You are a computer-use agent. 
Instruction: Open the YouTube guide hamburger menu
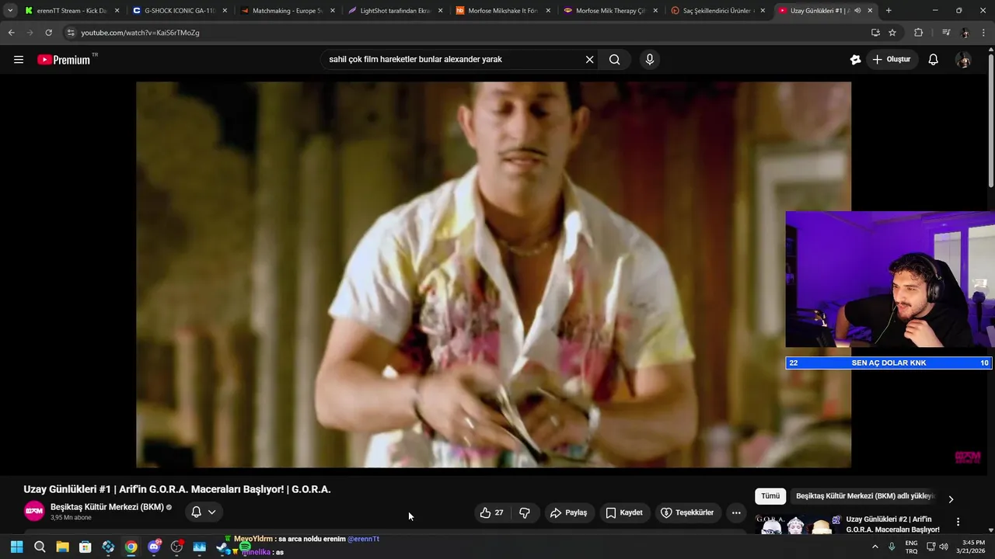pyautogui.click(x=19, y=60)
